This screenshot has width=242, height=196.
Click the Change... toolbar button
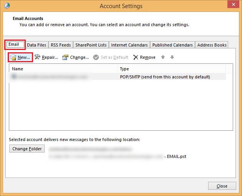pyautogui.click(x=76, y=57)
